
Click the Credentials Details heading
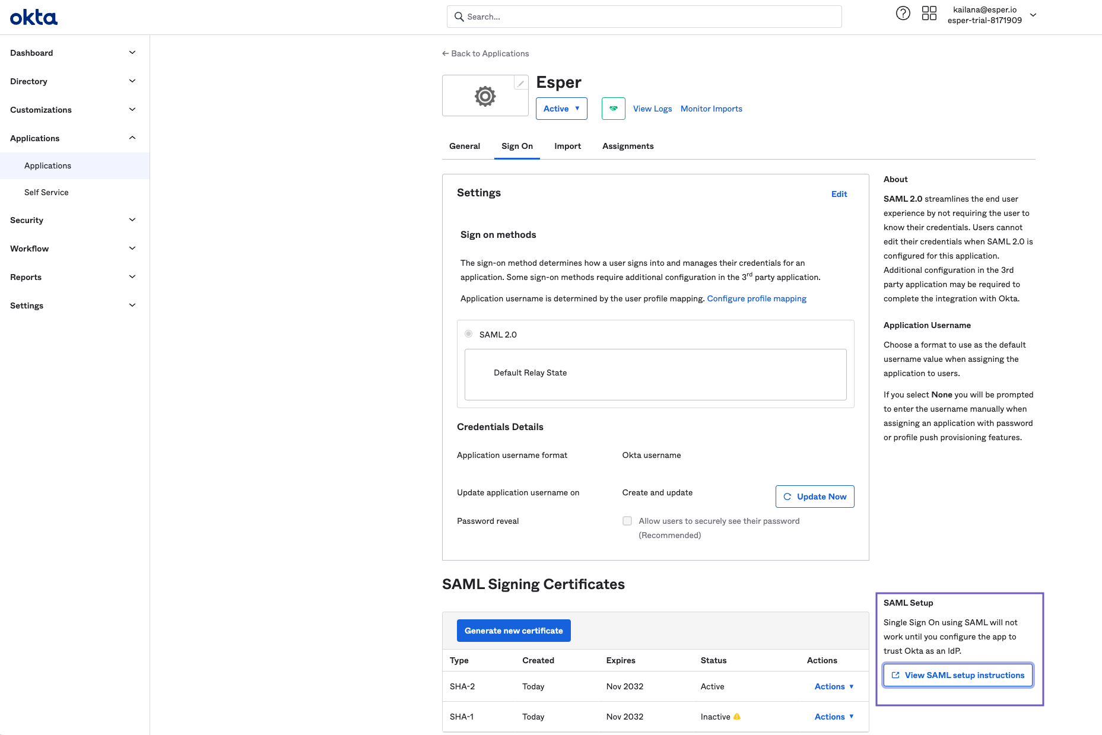pyautogui.click(x=500, y=427)
